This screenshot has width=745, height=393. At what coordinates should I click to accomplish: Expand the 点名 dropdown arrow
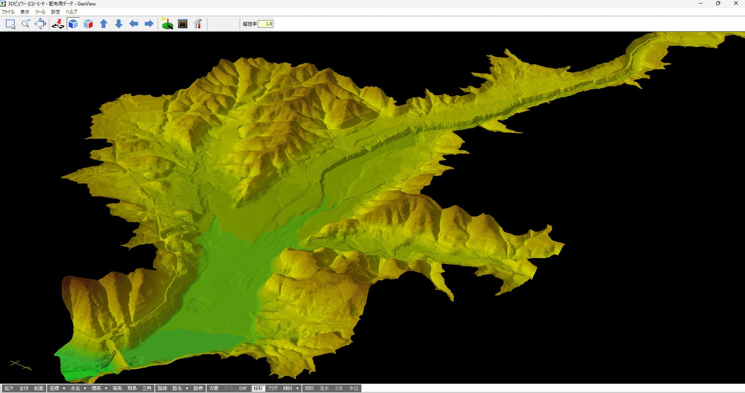click(x=85, y=388)
